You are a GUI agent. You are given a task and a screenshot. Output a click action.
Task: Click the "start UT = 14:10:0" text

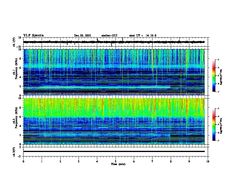point(143,35)
